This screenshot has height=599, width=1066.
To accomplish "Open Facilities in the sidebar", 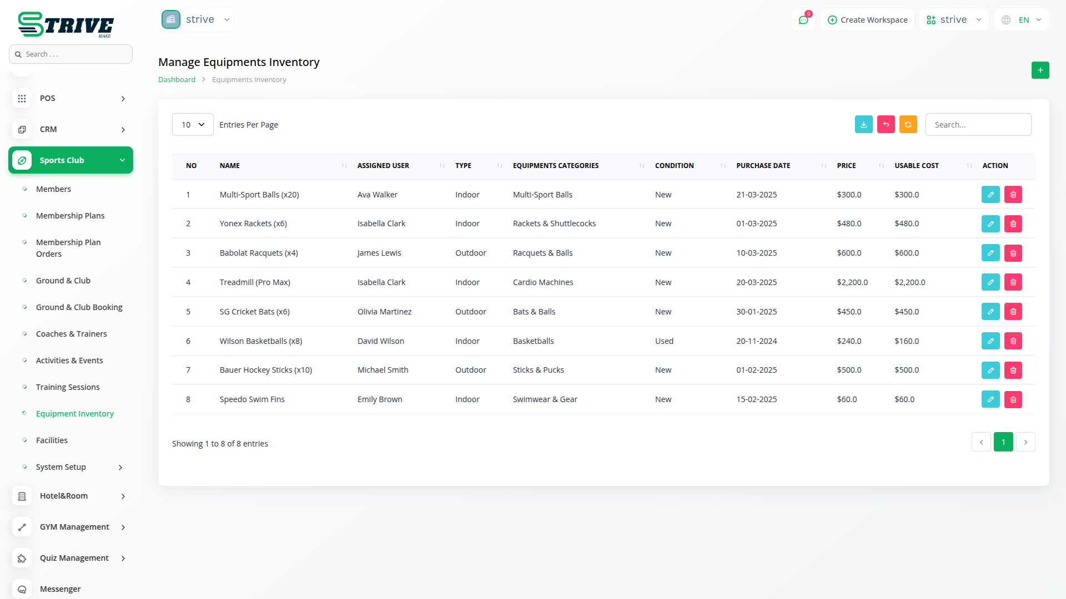I will pyautogui.click(x=52, y=440).
